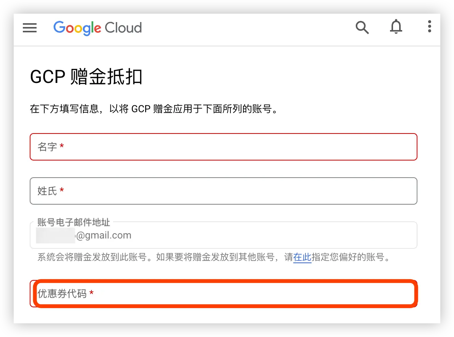Screen dimensions: 454x337
Task: Open the hamburger navigation menu
Action: (x=30, y=28)
